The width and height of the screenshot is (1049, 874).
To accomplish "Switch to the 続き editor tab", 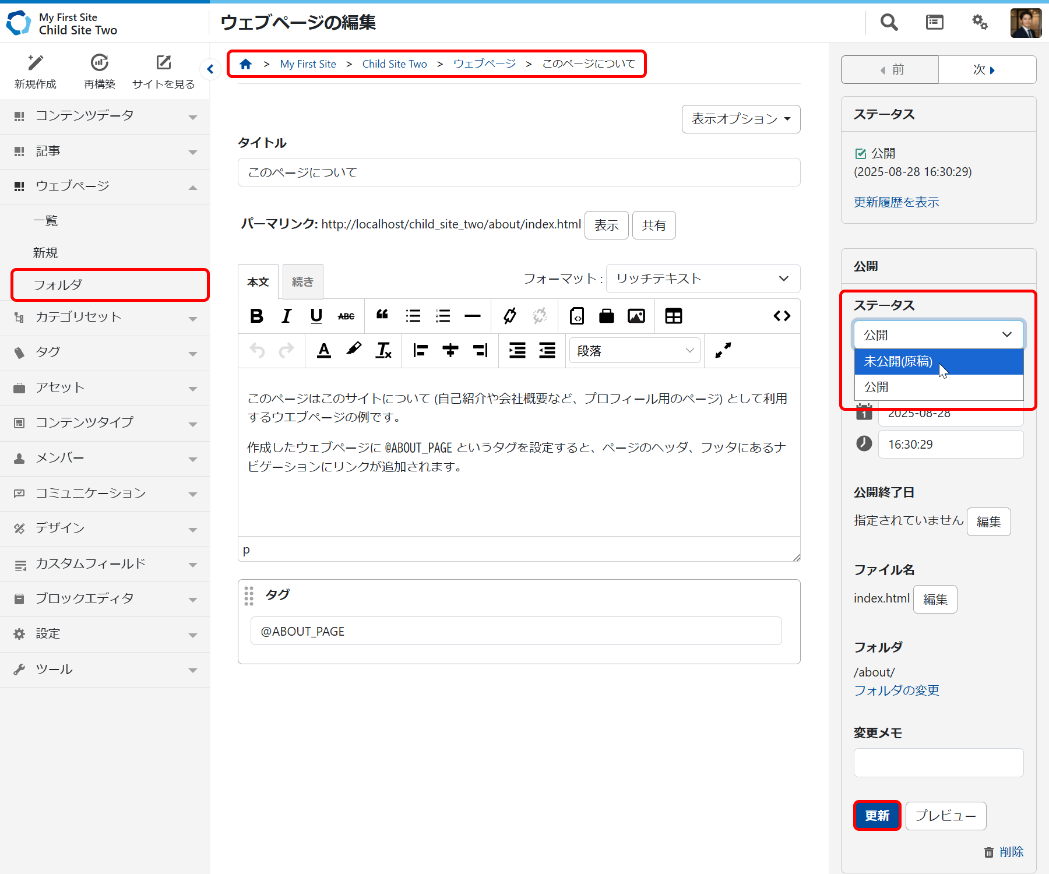I will [x=302, y=282].
